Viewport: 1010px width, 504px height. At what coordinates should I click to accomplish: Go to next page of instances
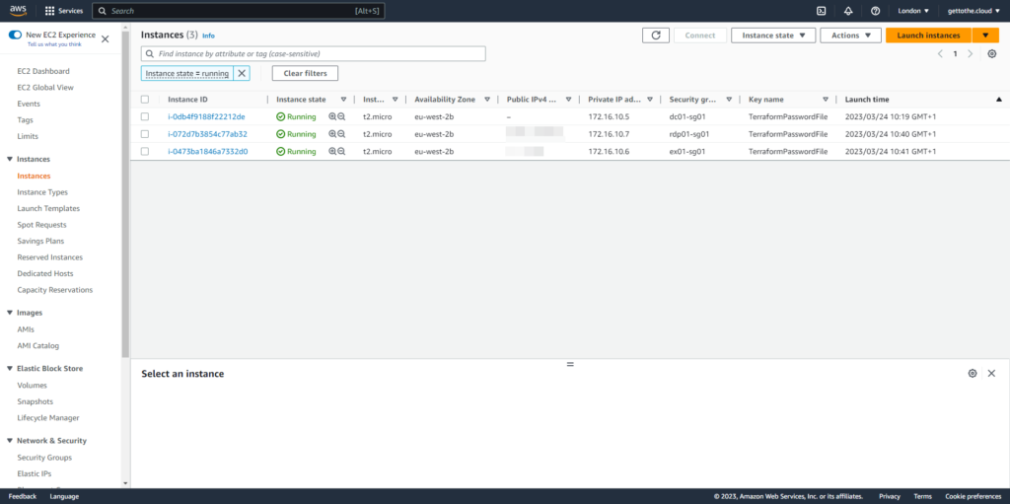971,53
